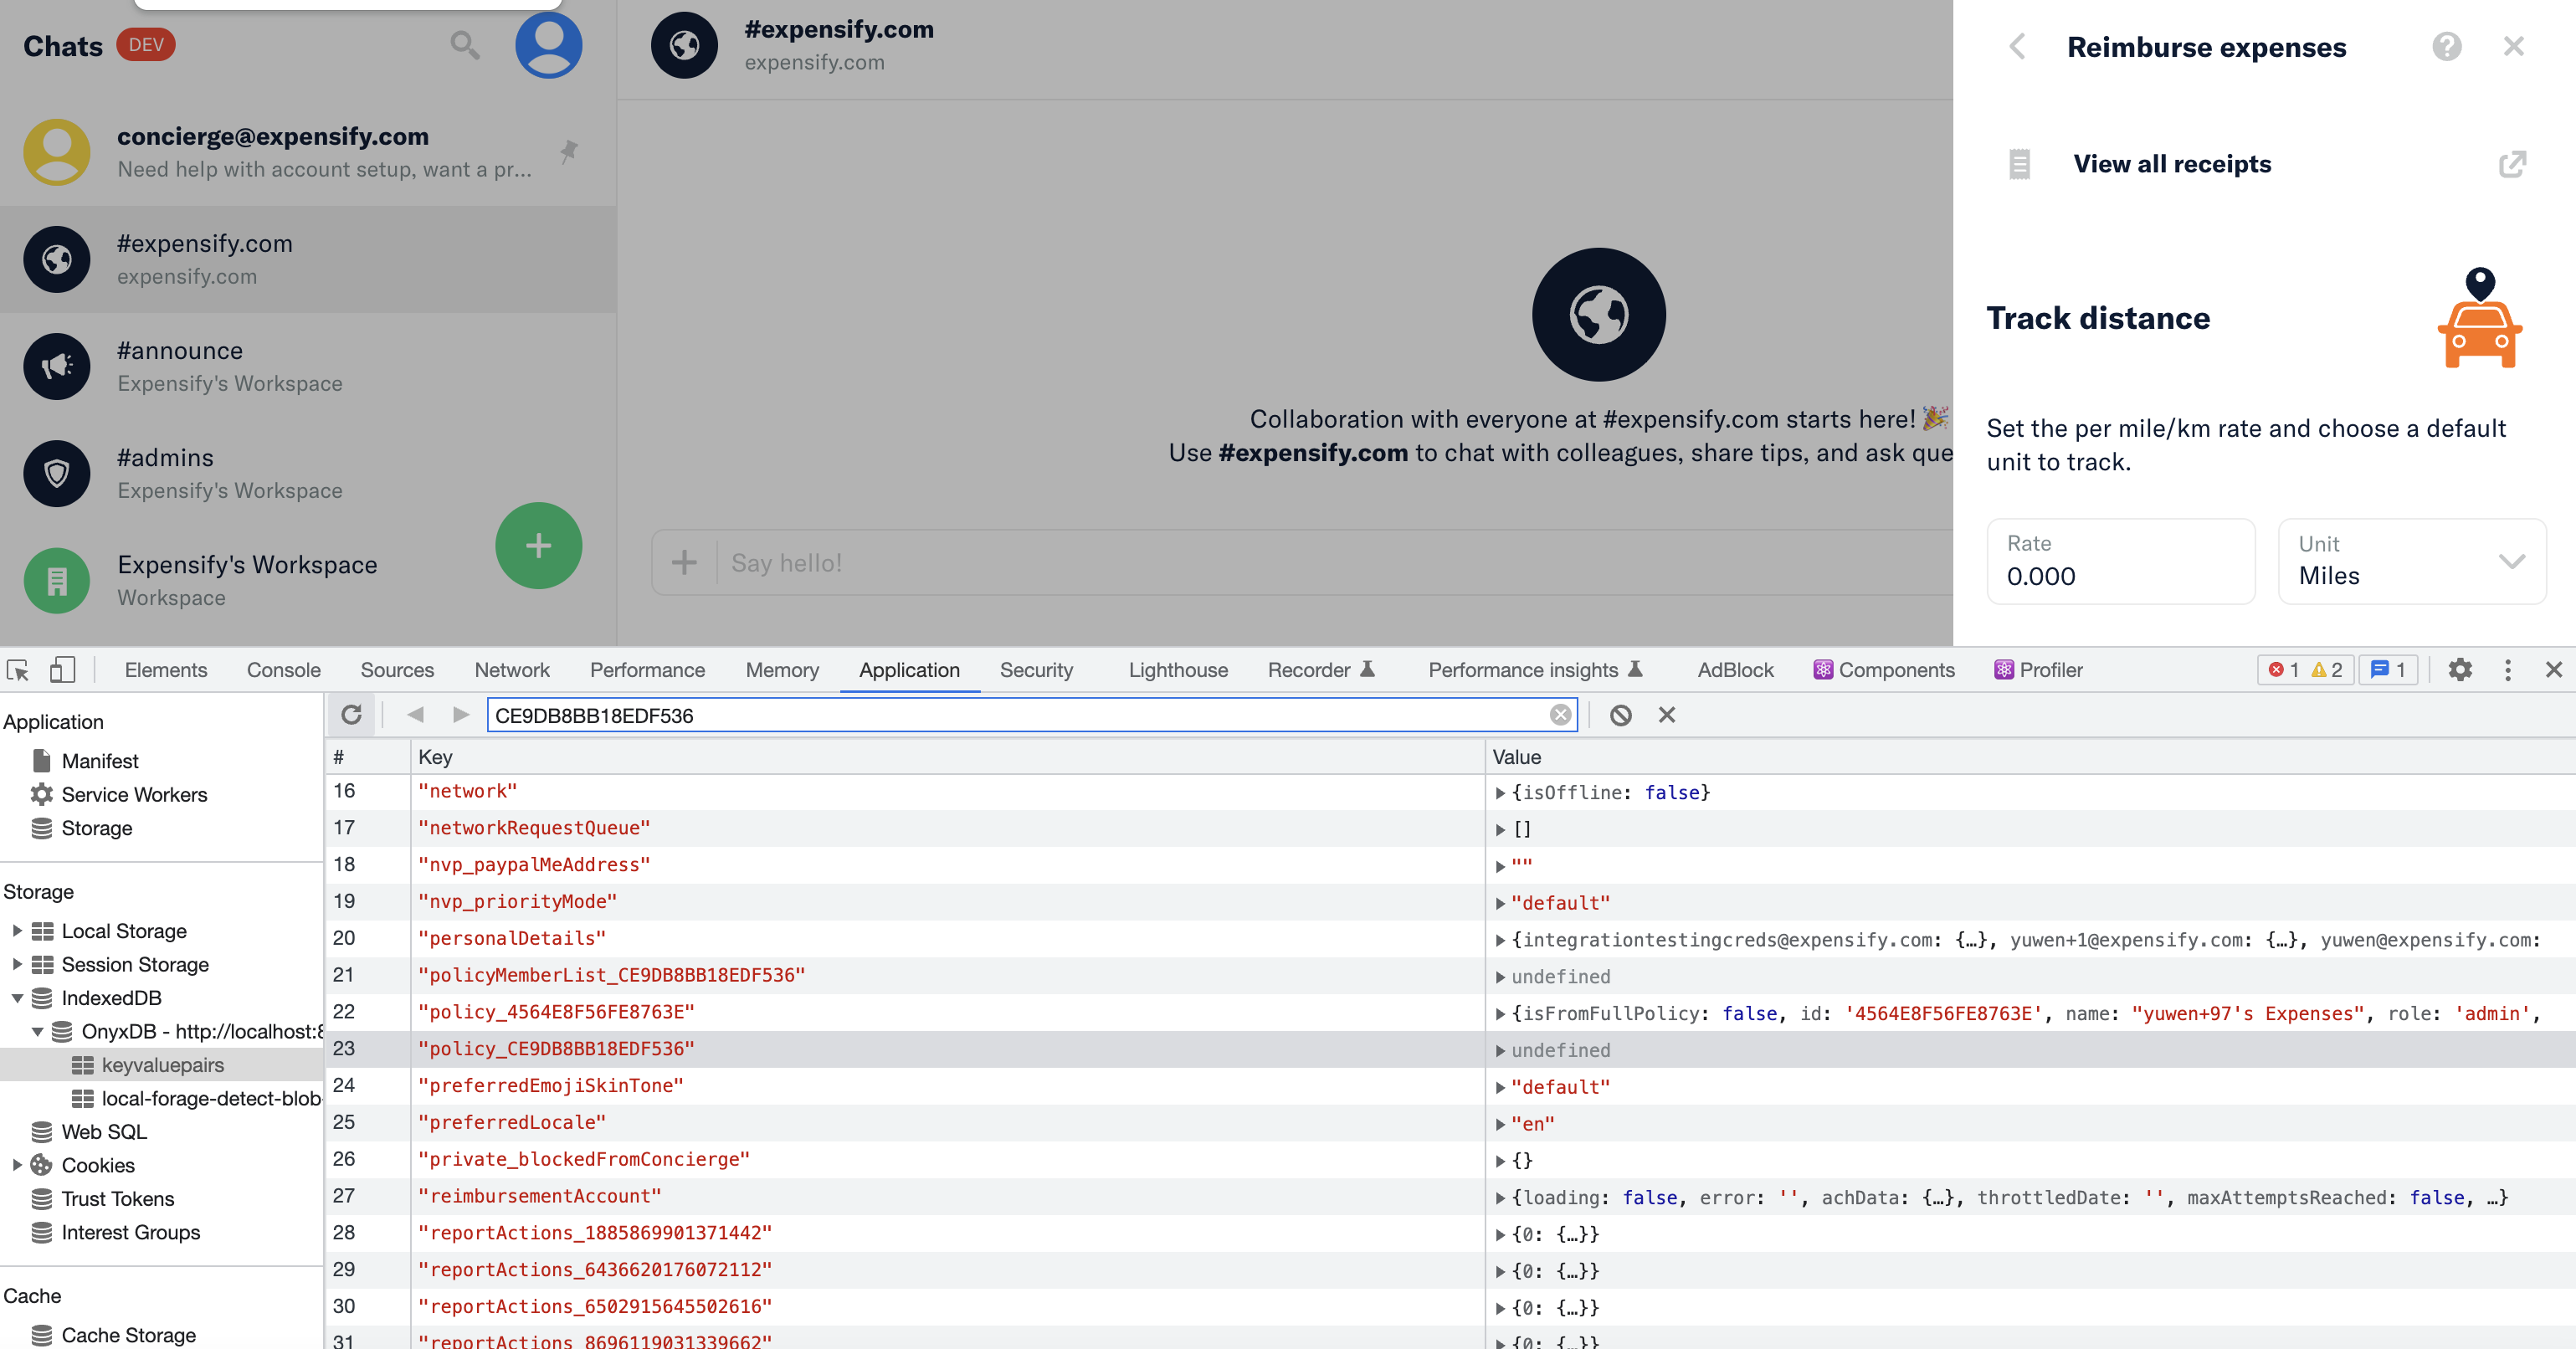The image size is (2576, 1349).
Task: Unpin the concierge chat pin icon
Action: [569, 151]
